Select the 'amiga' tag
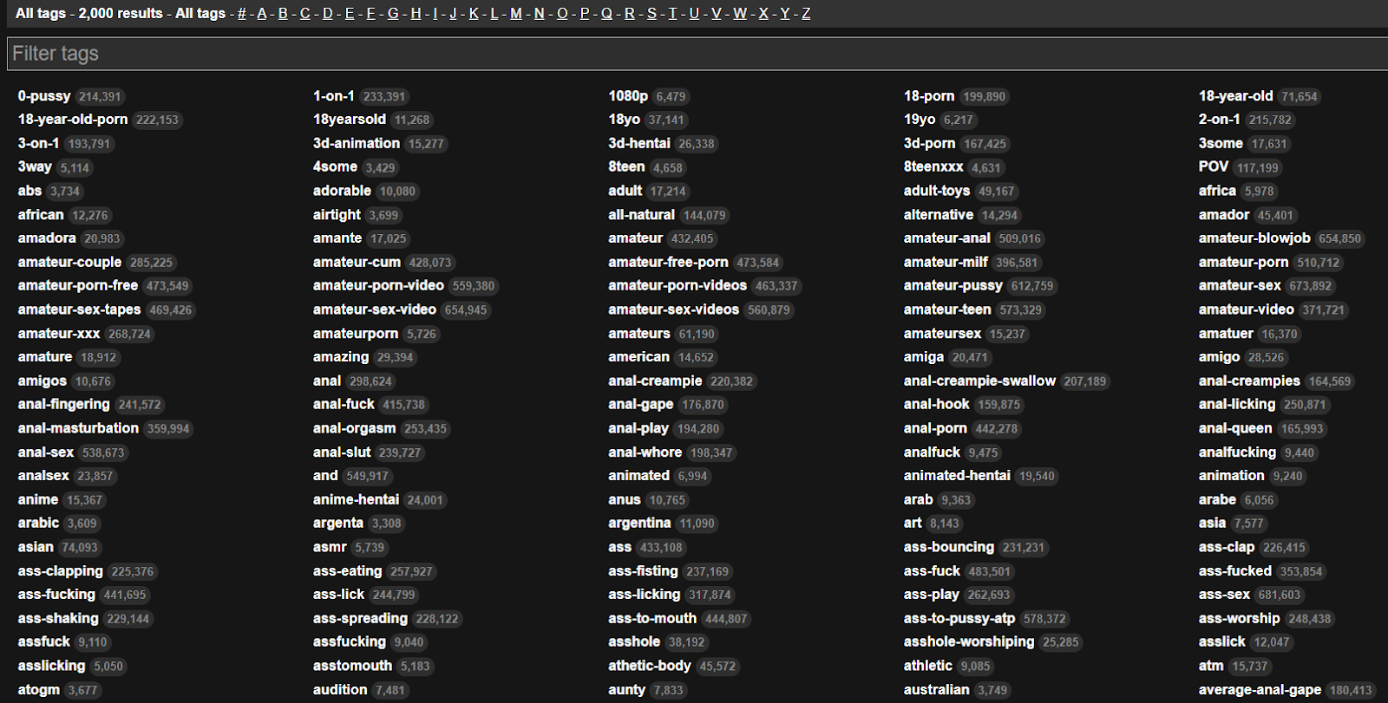Image resolution: width=1388 pixels, height=703 pixels. 924,357
